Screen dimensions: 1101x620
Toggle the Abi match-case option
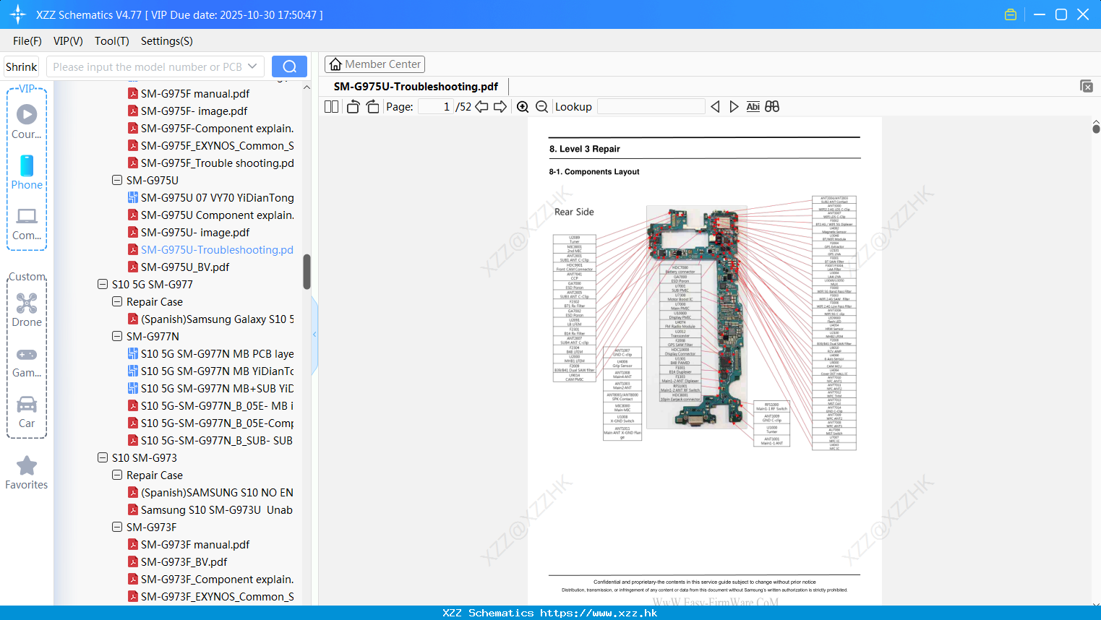(x=753, y=106)
